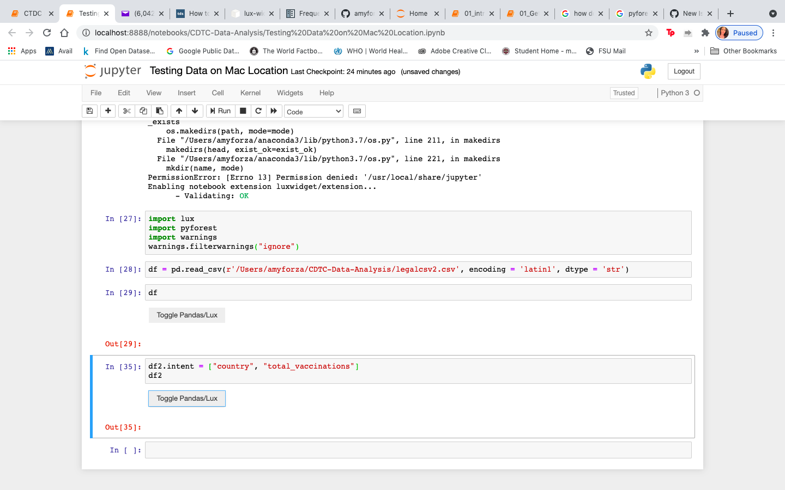The width and height of the screenshot is (785, 490).
Task: Restart the kernel and rerun the notebook
Action: coord(274,111)
